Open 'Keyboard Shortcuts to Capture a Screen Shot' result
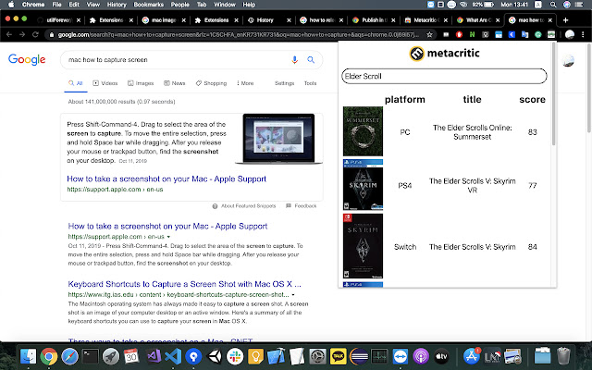Image resolution: width=592 pixels, height=370 pixels. 185,284
